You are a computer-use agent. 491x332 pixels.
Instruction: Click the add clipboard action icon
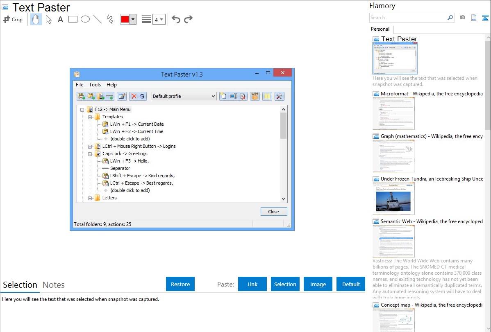click(91, 96)
